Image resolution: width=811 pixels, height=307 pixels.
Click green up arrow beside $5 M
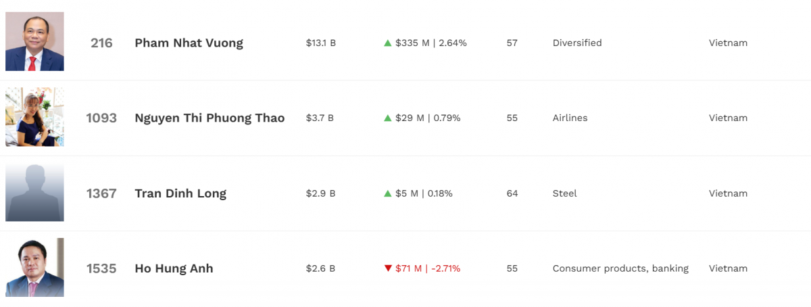click(x=388, y=193)
